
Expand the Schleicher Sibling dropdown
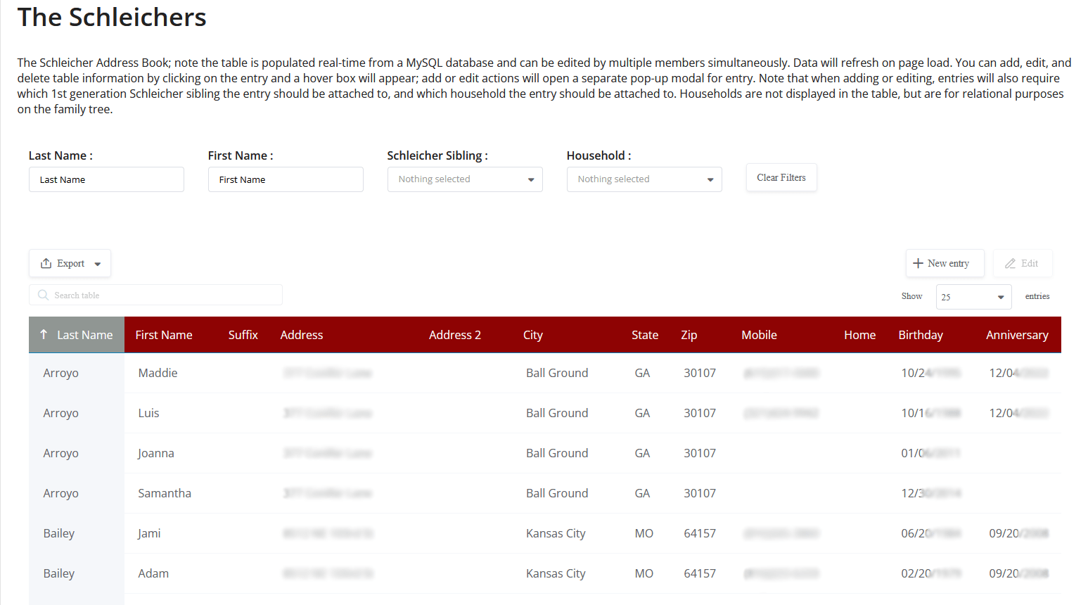tap(464, 179)
